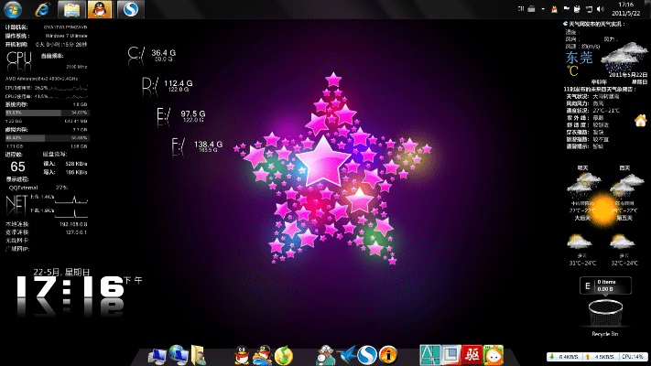651x366 pixels.
Task: Launch Internet Explorer from the taskbar
Action: point(42,9)
